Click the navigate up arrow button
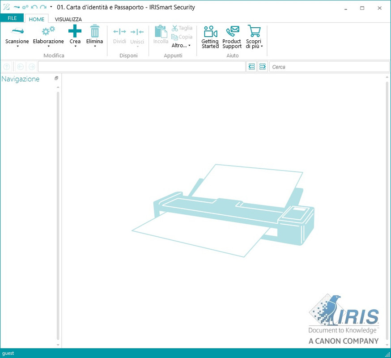Screen dimensions: 391x358 pyautogui.click(x=7, y=67)
